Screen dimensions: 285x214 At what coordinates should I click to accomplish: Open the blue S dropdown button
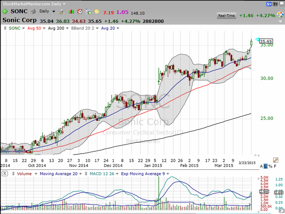point(269,4)
